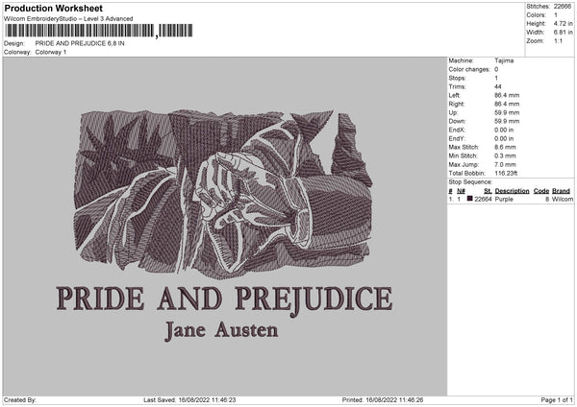
Task: Click the stitch count 22664 in stop sequence
Action: pyautogui.click(x=483, y=199)
